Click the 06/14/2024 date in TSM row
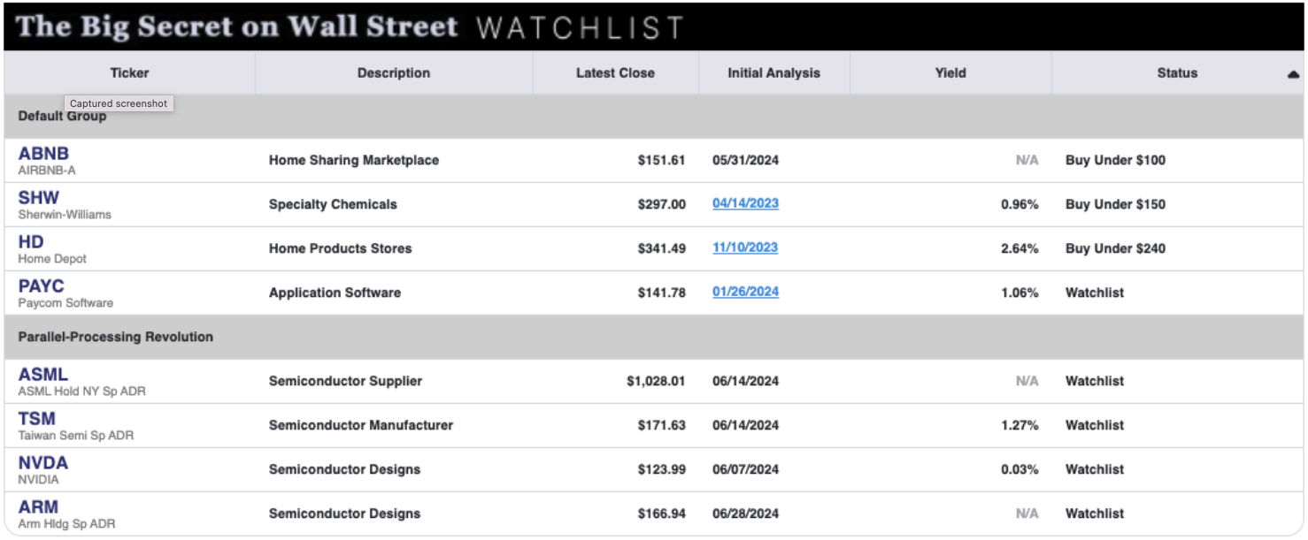 (x=745, y=425)
